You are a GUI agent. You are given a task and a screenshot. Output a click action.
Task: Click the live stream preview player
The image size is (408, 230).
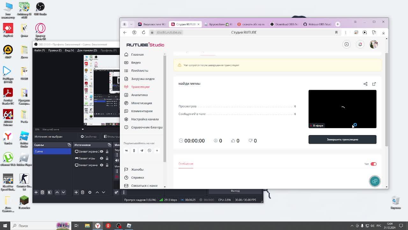(x=342, y=109)
